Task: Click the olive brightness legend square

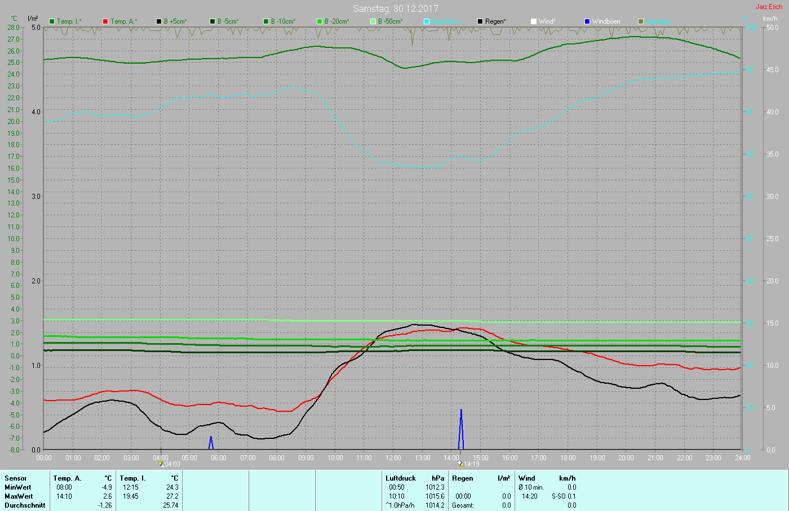Action: [x=641, y=21]
